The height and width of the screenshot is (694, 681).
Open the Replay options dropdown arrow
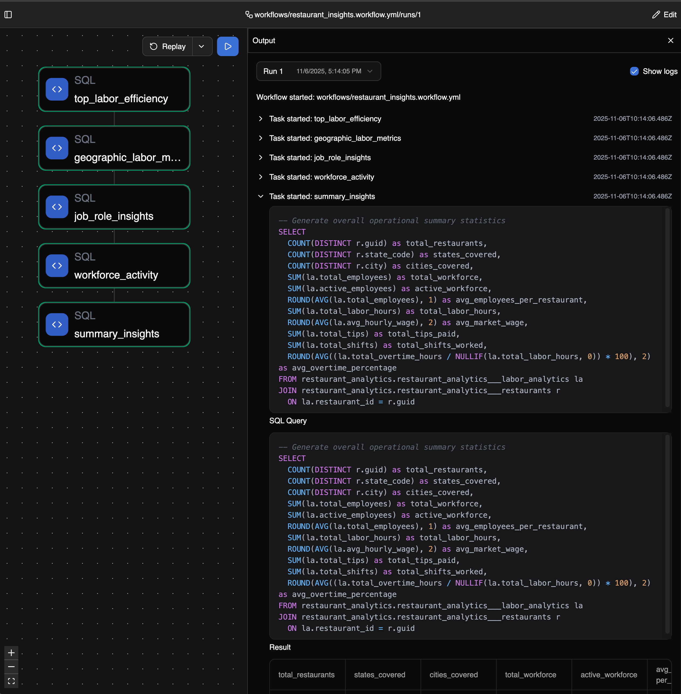coord(202,46)
